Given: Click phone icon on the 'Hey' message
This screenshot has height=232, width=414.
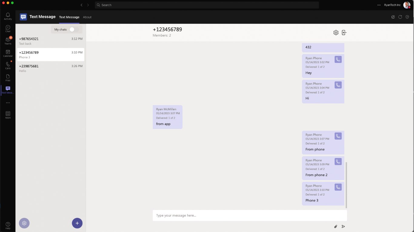Looking at the screenshot, I should pos(338,60).
